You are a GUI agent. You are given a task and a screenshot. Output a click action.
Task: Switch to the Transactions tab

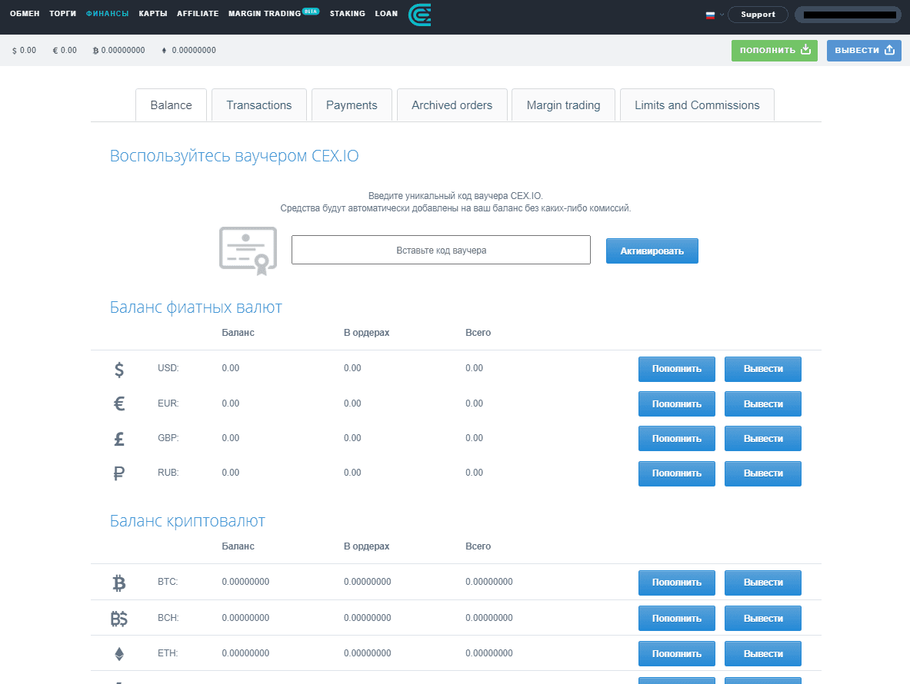[x=258, y=105]
